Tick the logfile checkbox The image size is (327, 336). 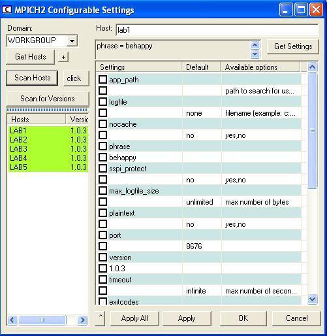pyautogui.click(x=102, y=101)
